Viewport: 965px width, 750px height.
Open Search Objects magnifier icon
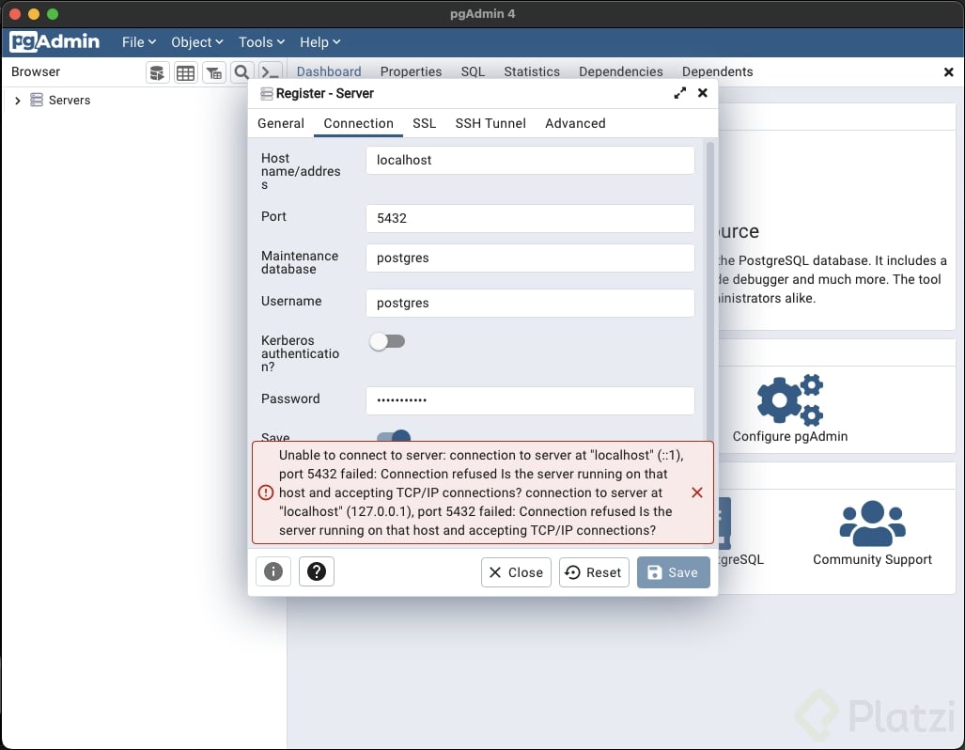tap(241, 72)
